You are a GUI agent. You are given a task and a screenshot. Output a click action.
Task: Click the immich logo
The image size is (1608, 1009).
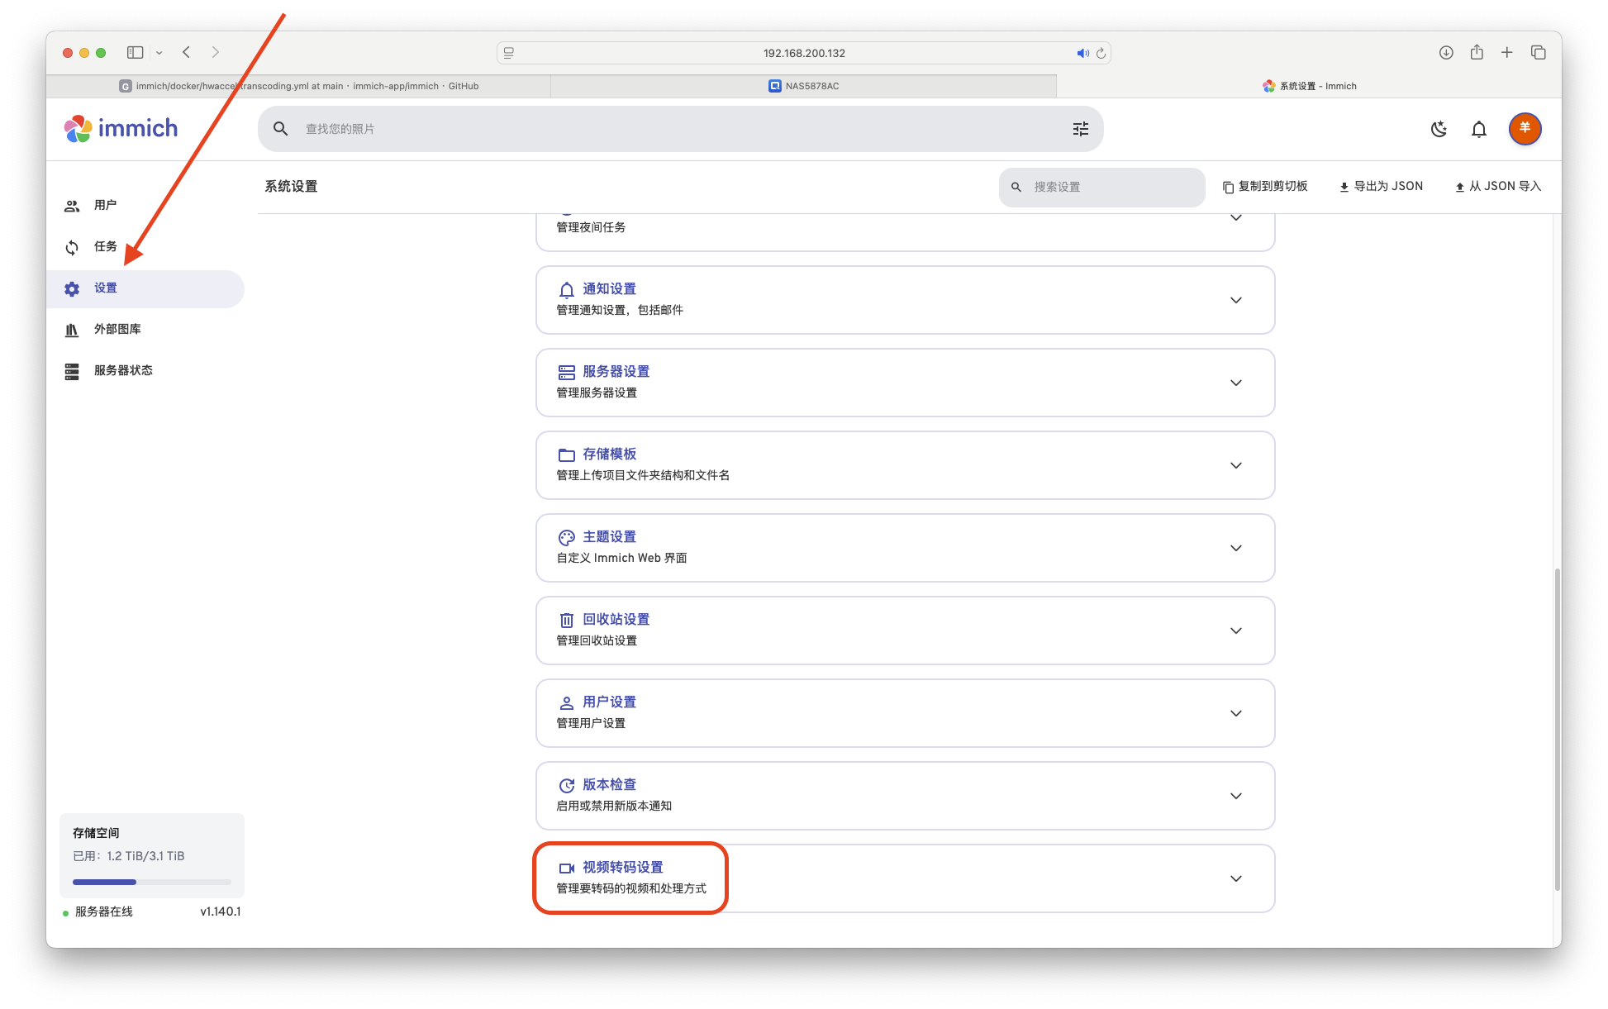121,129
